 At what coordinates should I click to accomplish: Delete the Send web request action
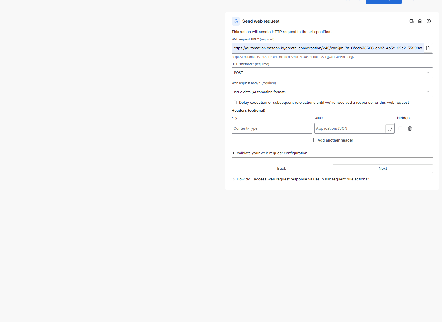420,21
